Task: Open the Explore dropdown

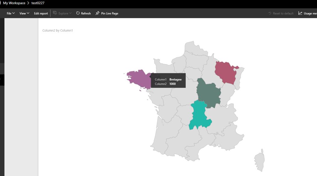Action: point(62,13)
